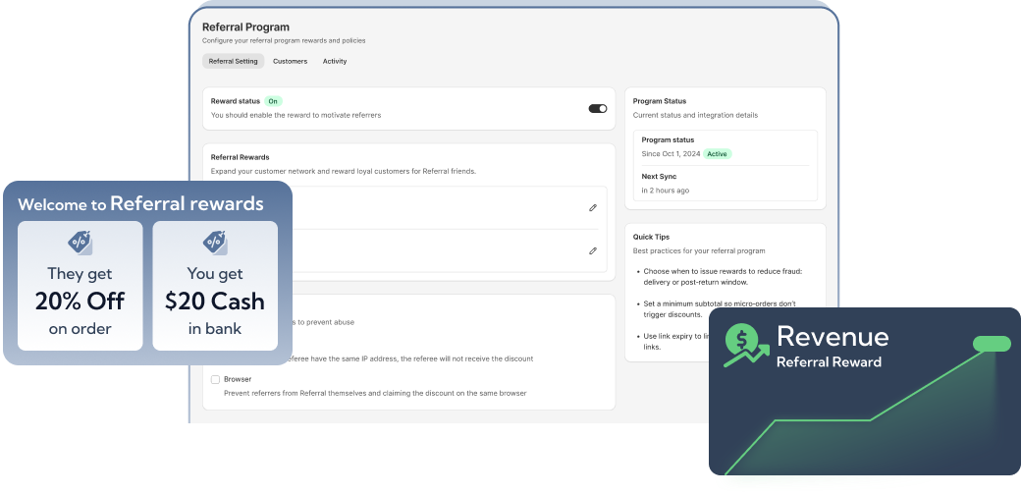Select the Referral Setting tab
Image resolution: width=1021 pixels, height=495 pixels.
pos(234,61)
